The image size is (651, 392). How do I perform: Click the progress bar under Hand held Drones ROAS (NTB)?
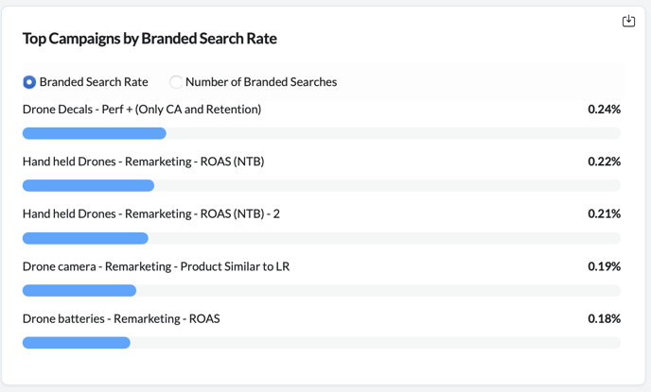[x=88, y=186]
